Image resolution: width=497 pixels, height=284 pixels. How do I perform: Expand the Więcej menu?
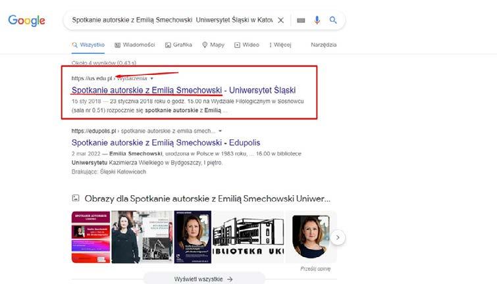click(x=280, y=45)
